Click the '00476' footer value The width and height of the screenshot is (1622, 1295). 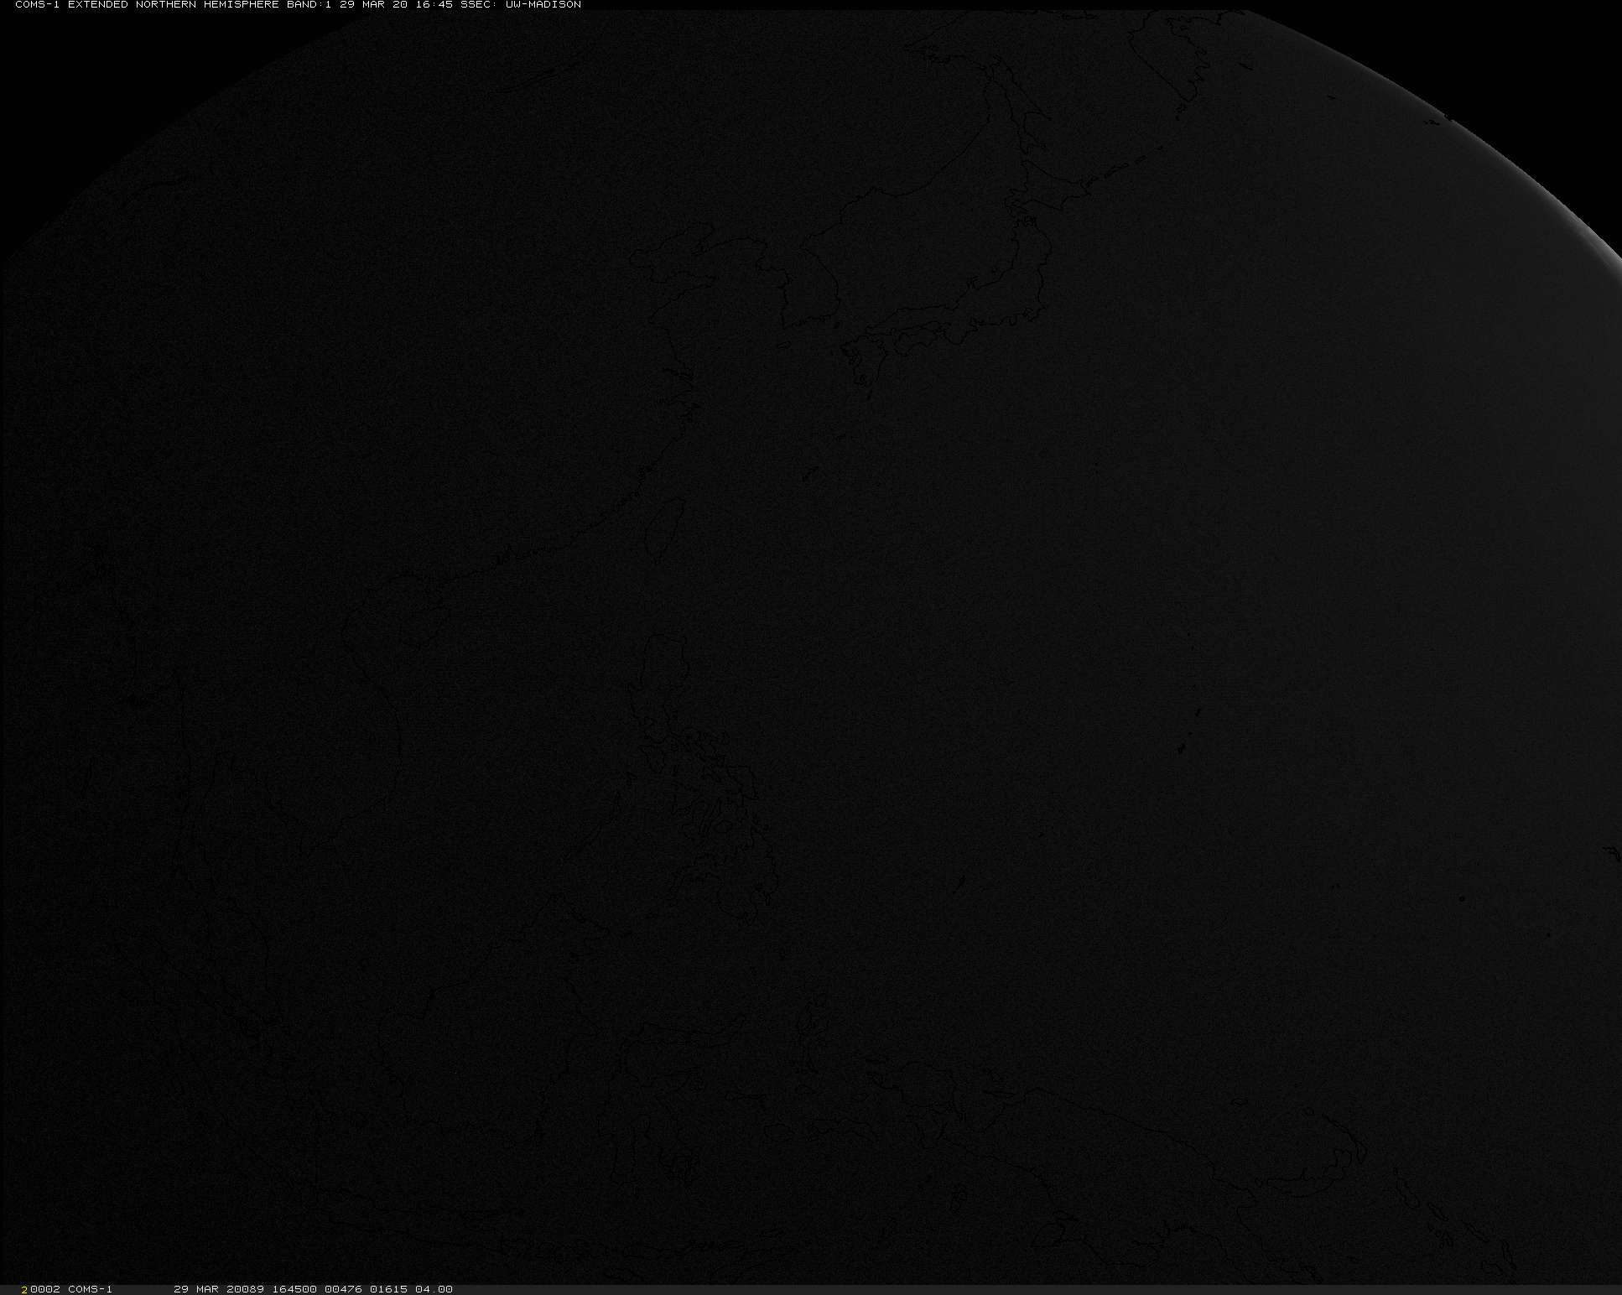pos(343,1289)
